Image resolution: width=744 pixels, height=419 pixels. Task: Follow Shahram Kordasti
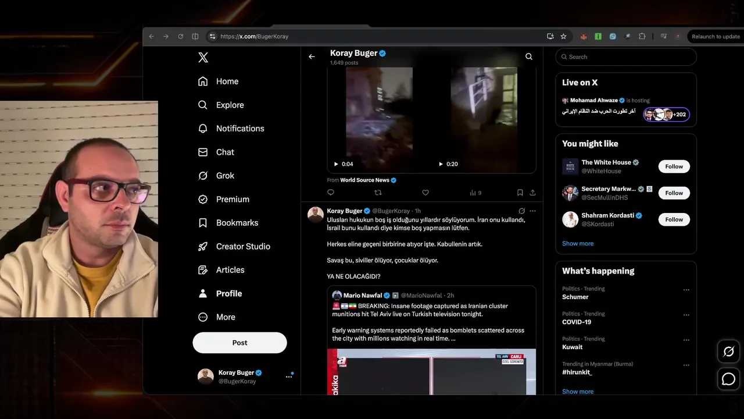coord(674,219)
